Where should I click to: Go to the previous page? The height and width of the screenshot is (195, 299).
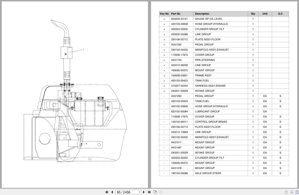(112, 192)
